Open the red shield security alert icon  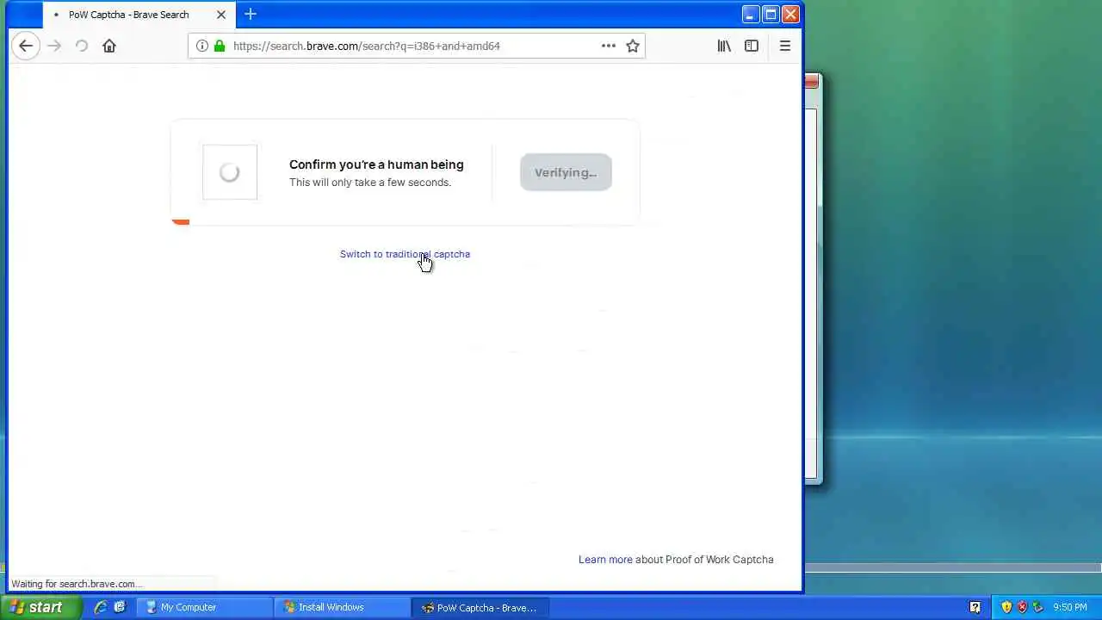pyautogui.click(x=1022, y=607)
